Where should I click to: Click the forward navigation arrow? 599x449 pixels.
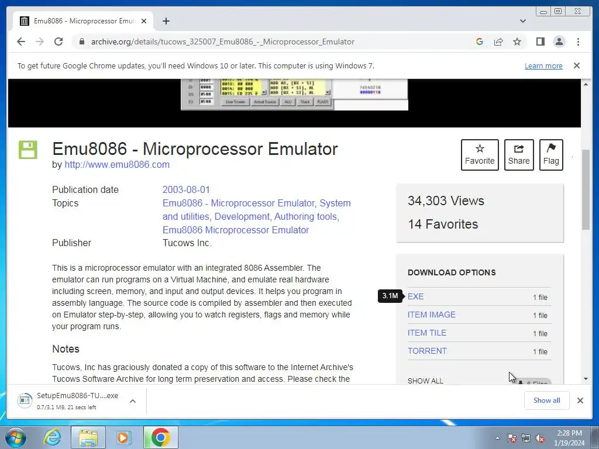[x=40, y=42]
